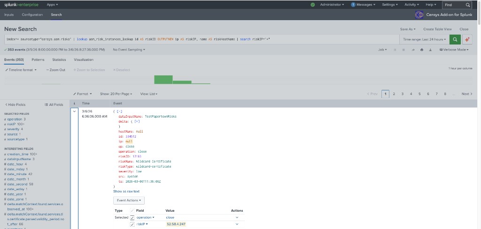Change Show: 20 Per Page setting
The width and height of the screenshot is (481, 229).
[x=116, y=94]
